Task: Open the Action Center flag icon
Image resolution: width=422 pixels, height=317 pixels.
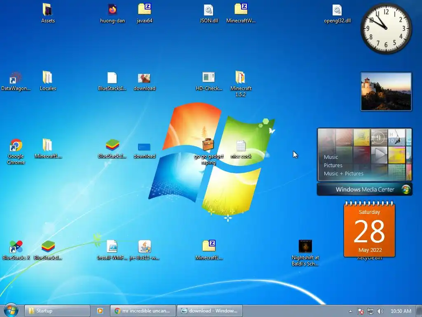Action: pos(360,311)
